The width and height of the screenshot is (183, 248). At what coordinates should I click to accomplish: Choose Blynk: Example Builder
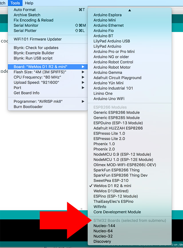(x=34, y=53)
